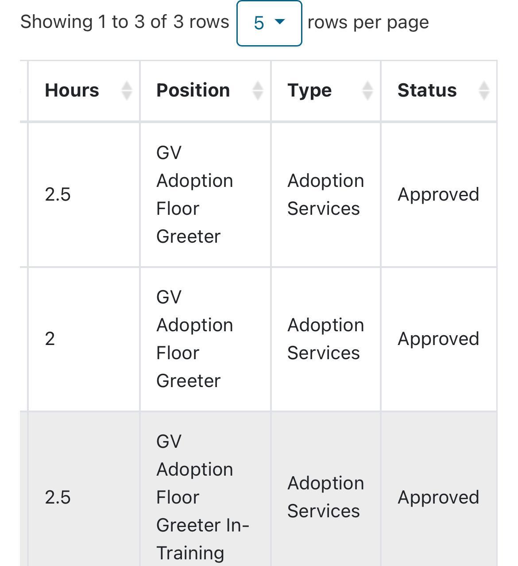
Task: Click the sort arrows in Position column
Action: click(258, 91)
